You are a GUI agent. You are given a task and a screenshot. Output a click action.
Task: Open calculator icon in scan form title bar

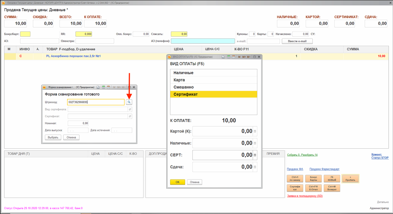[x=103, y=87]
